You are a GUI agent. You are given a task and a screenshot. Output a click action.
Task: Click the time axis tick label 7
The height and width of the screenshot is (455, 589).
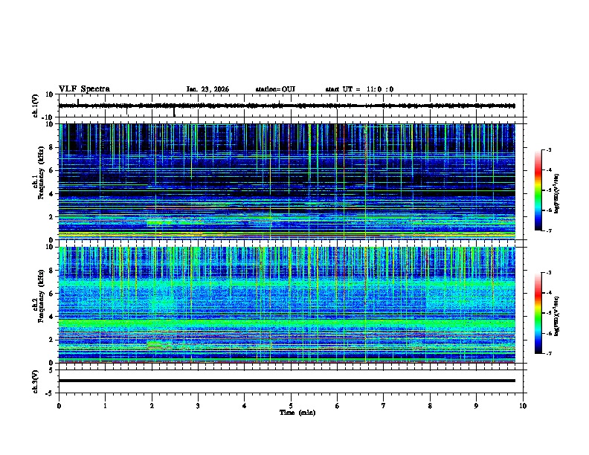[384, 406]
